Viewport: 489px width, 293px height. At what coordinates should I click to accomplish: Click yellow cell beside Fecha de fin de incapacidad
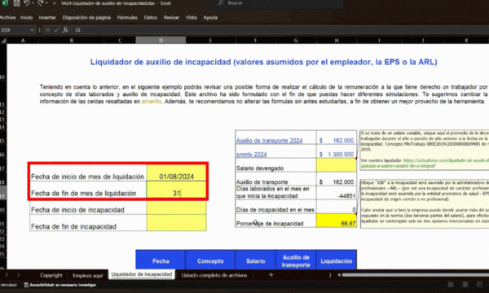pos(176,223)
